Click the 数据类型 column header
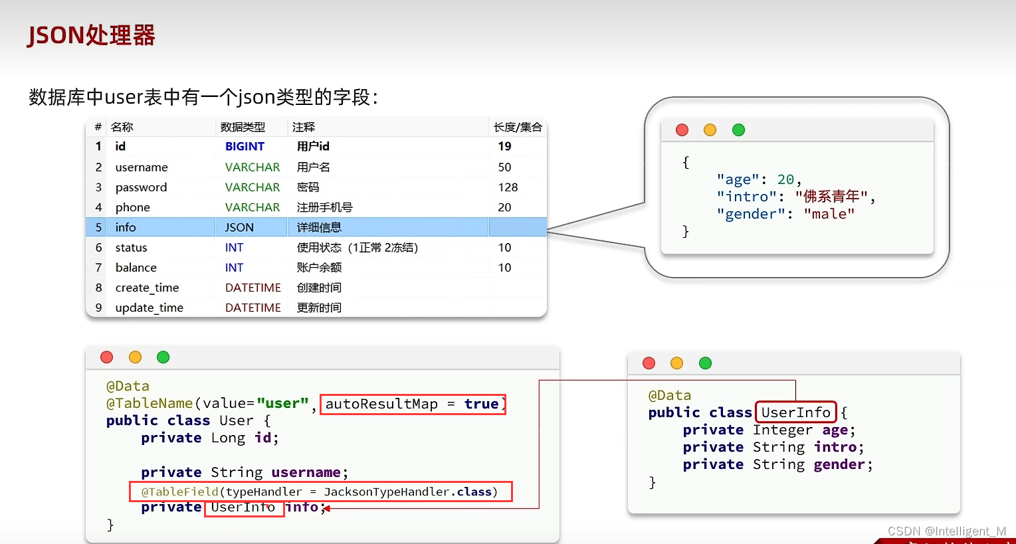1016x544 pixels. (243, 127)
